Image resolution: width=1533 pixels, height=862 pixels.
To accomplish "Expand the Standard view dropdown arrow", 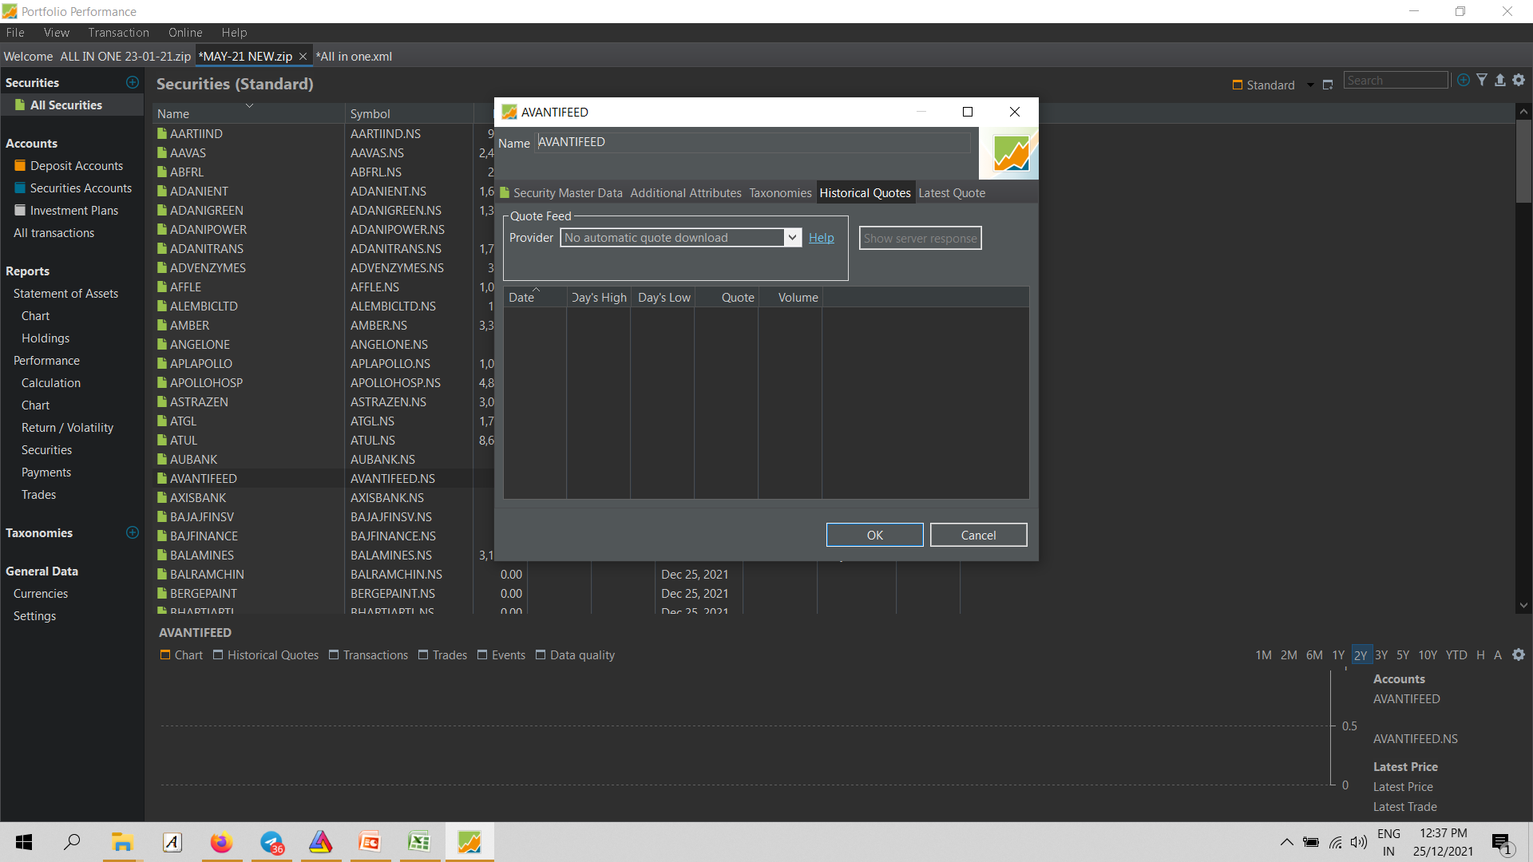I will click(x=1310, y=85).
